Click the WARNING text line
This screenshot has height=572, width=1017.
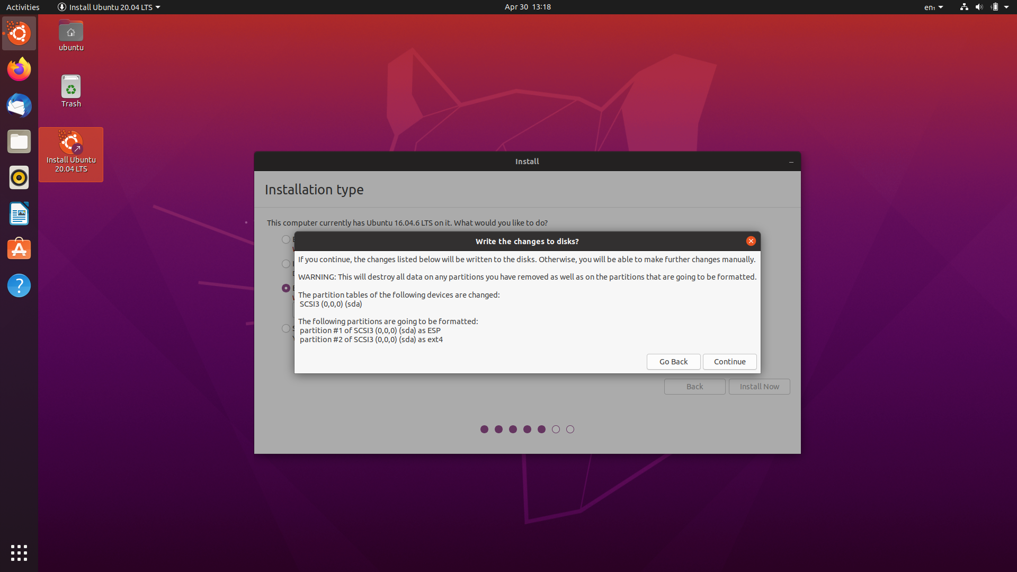click(527, 277)
